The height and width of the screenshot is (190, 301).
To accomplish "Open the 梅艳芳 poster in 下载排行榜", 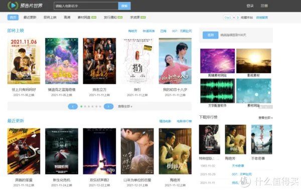I will 236,139.
